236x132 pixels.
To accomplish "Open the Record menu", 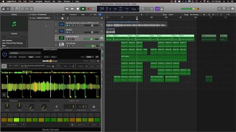I will point(48,1).
